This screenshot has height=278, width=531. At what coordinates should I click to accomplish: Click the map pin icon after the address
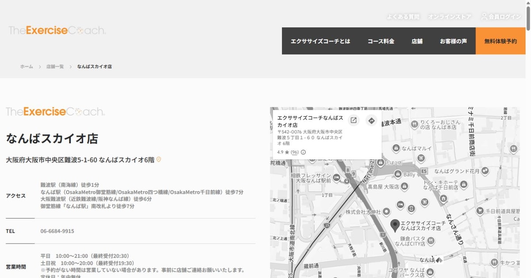point(159,159)
